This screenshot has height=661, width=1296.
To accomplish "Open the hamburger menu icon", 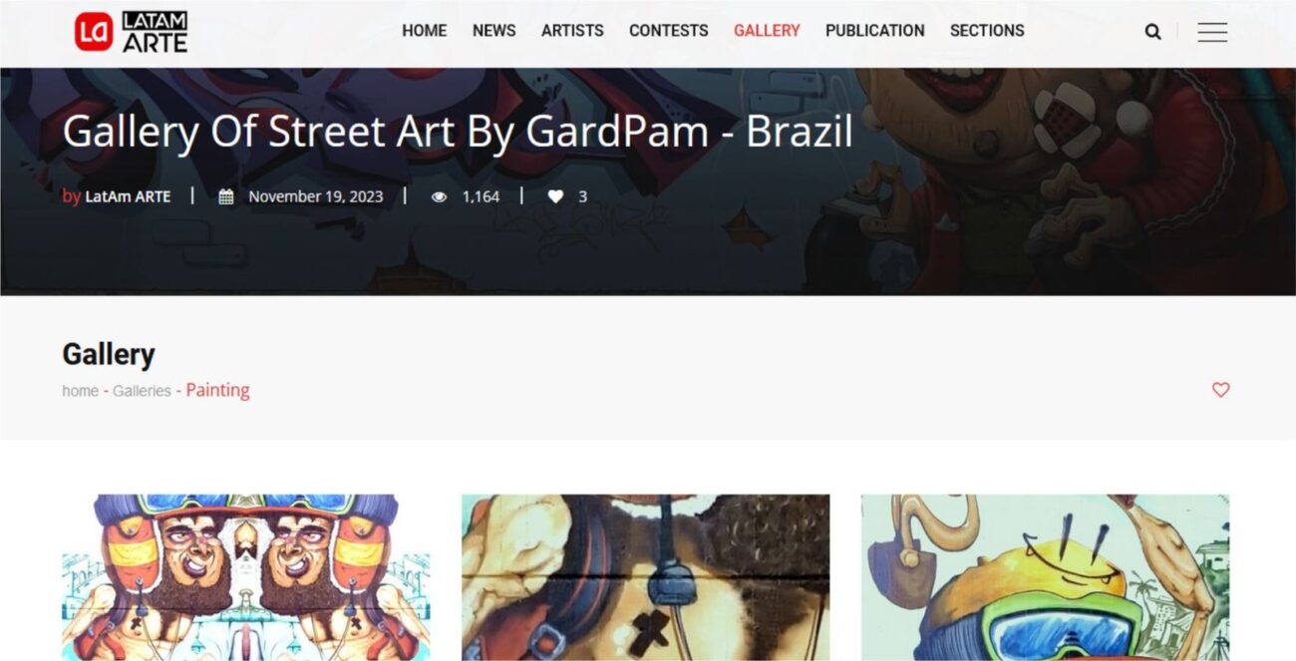I will click(x=1212, y=32).
